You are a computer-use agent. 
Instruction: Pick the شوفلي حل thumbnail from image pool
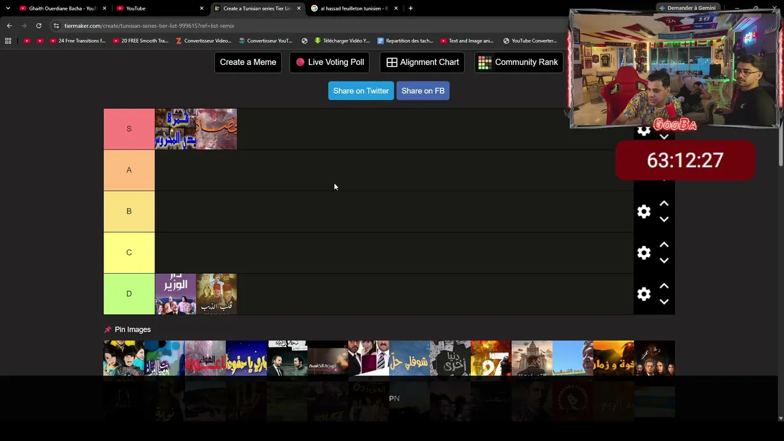(x=409, y=358)
